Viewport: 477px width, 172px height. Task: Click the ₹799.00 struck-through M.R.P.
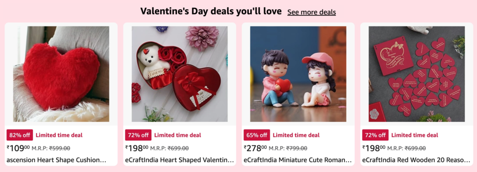[297, 148]
